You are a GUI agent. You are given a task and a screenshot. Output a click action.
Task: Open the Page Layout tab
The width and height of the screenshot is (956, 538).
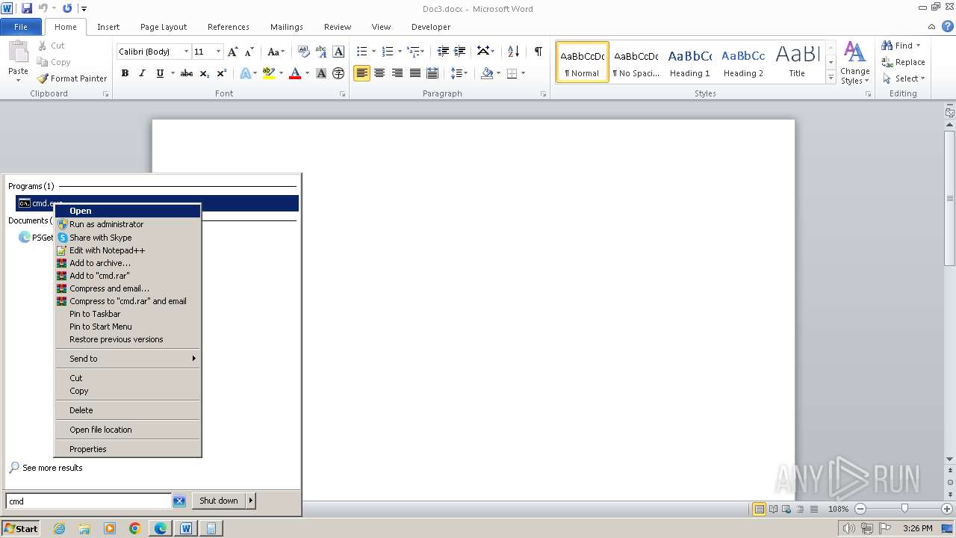pyautogui.click(x=164, y=27)
